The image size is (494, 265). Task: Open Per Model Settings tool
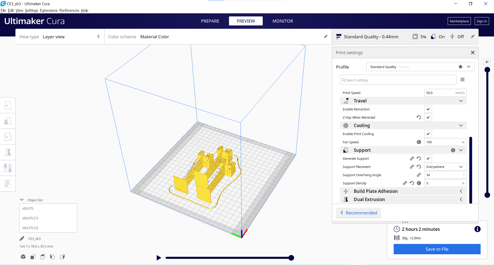8,168
